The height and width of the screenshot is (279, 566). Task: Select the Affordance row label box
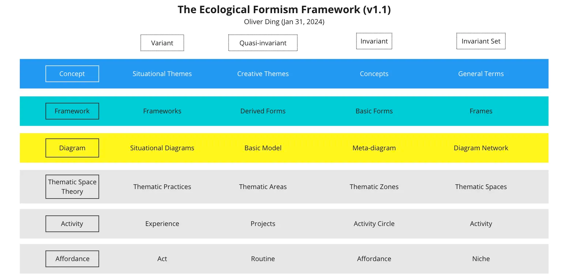pos(72,259)
